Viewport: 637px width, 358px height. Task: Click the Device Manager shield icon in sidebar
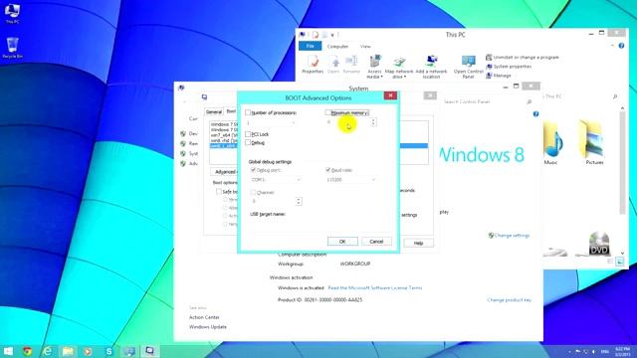(183, 133)
